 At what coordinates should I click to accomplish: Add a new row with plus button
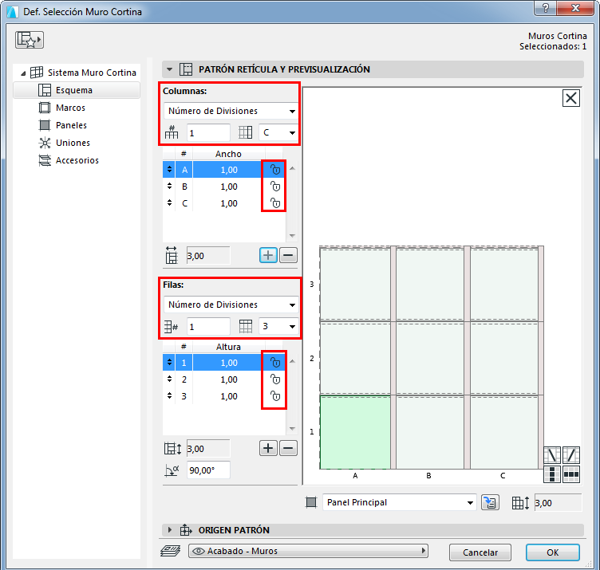(x=268, y=448)
